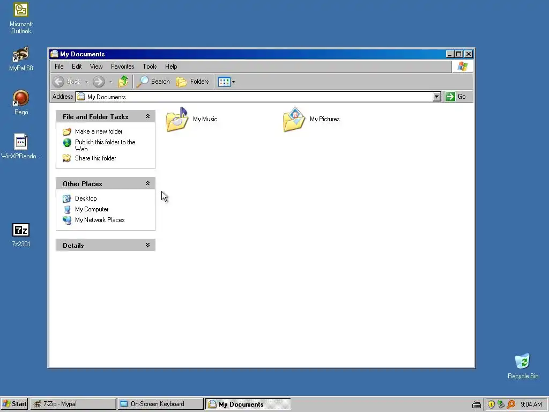Click the 9:04 AM clock
This screenshot has height=412, width=549.
(531, 404)
